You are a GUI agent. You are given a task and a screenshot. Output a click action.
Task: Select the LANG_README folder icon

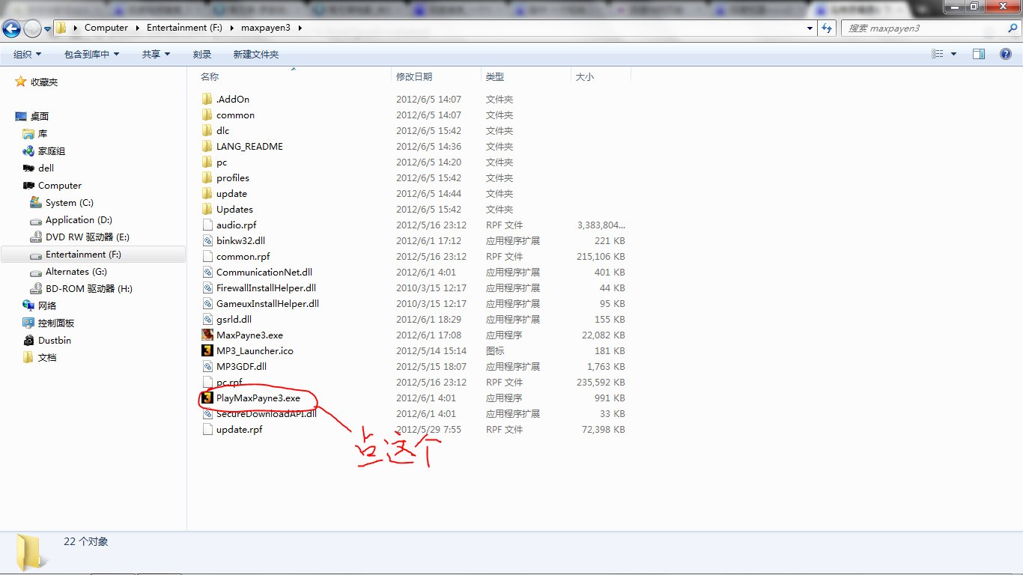pyautogui.click(x=207, y=146)
